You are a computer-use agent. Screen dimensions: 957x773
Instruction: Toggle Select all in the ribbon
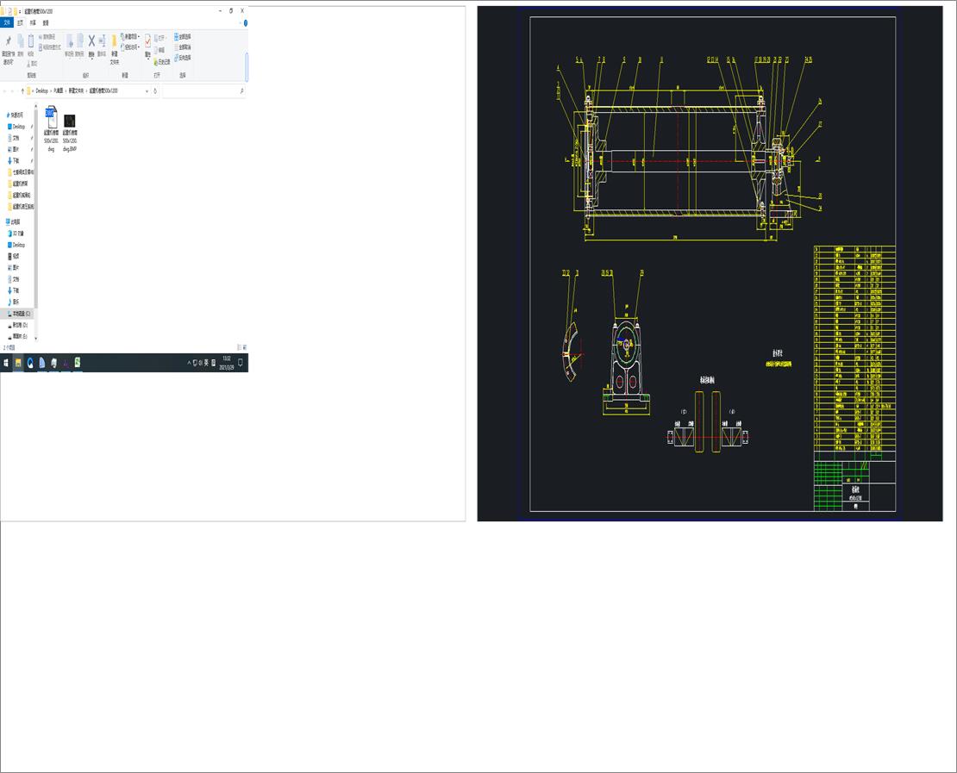[x=176, y=36]
